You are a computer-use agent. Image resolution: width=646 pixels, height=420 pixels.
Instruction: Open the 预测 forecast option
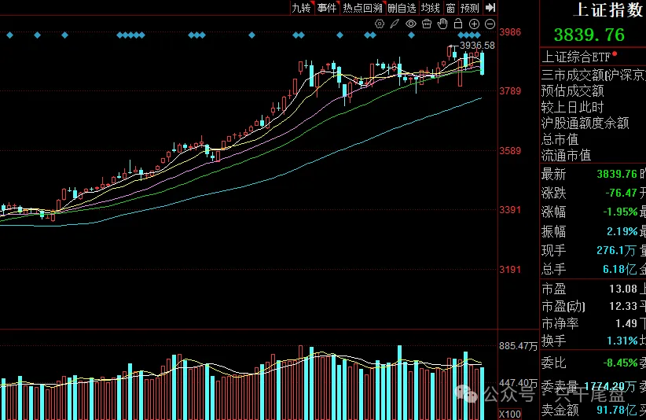coord(469,8)
